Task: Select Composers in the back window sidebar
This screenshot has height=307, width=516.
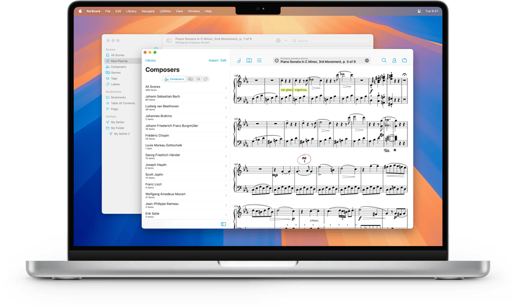Action: 118,67
